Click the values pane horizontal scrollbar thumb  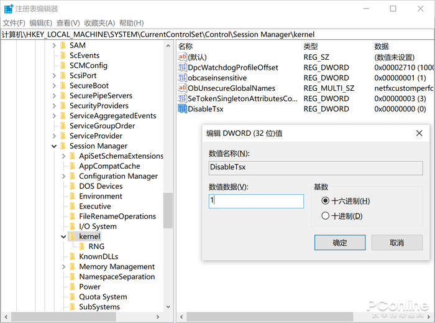pyautogui.click(x=270, y=317)
